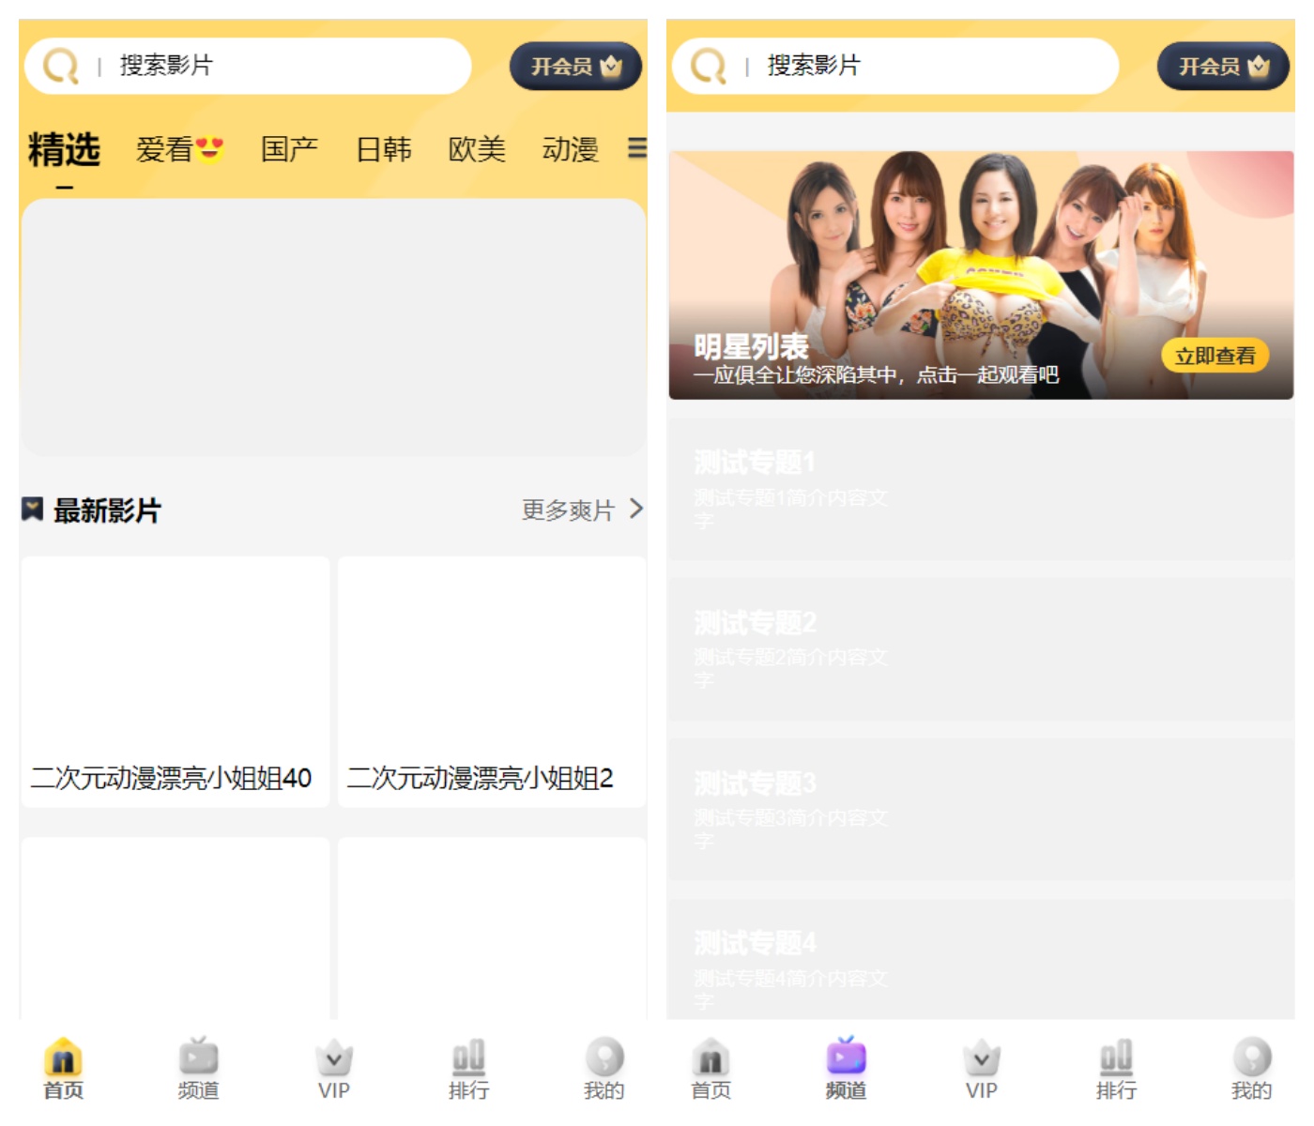Choose the 动漫 category tab

[570, 149]
